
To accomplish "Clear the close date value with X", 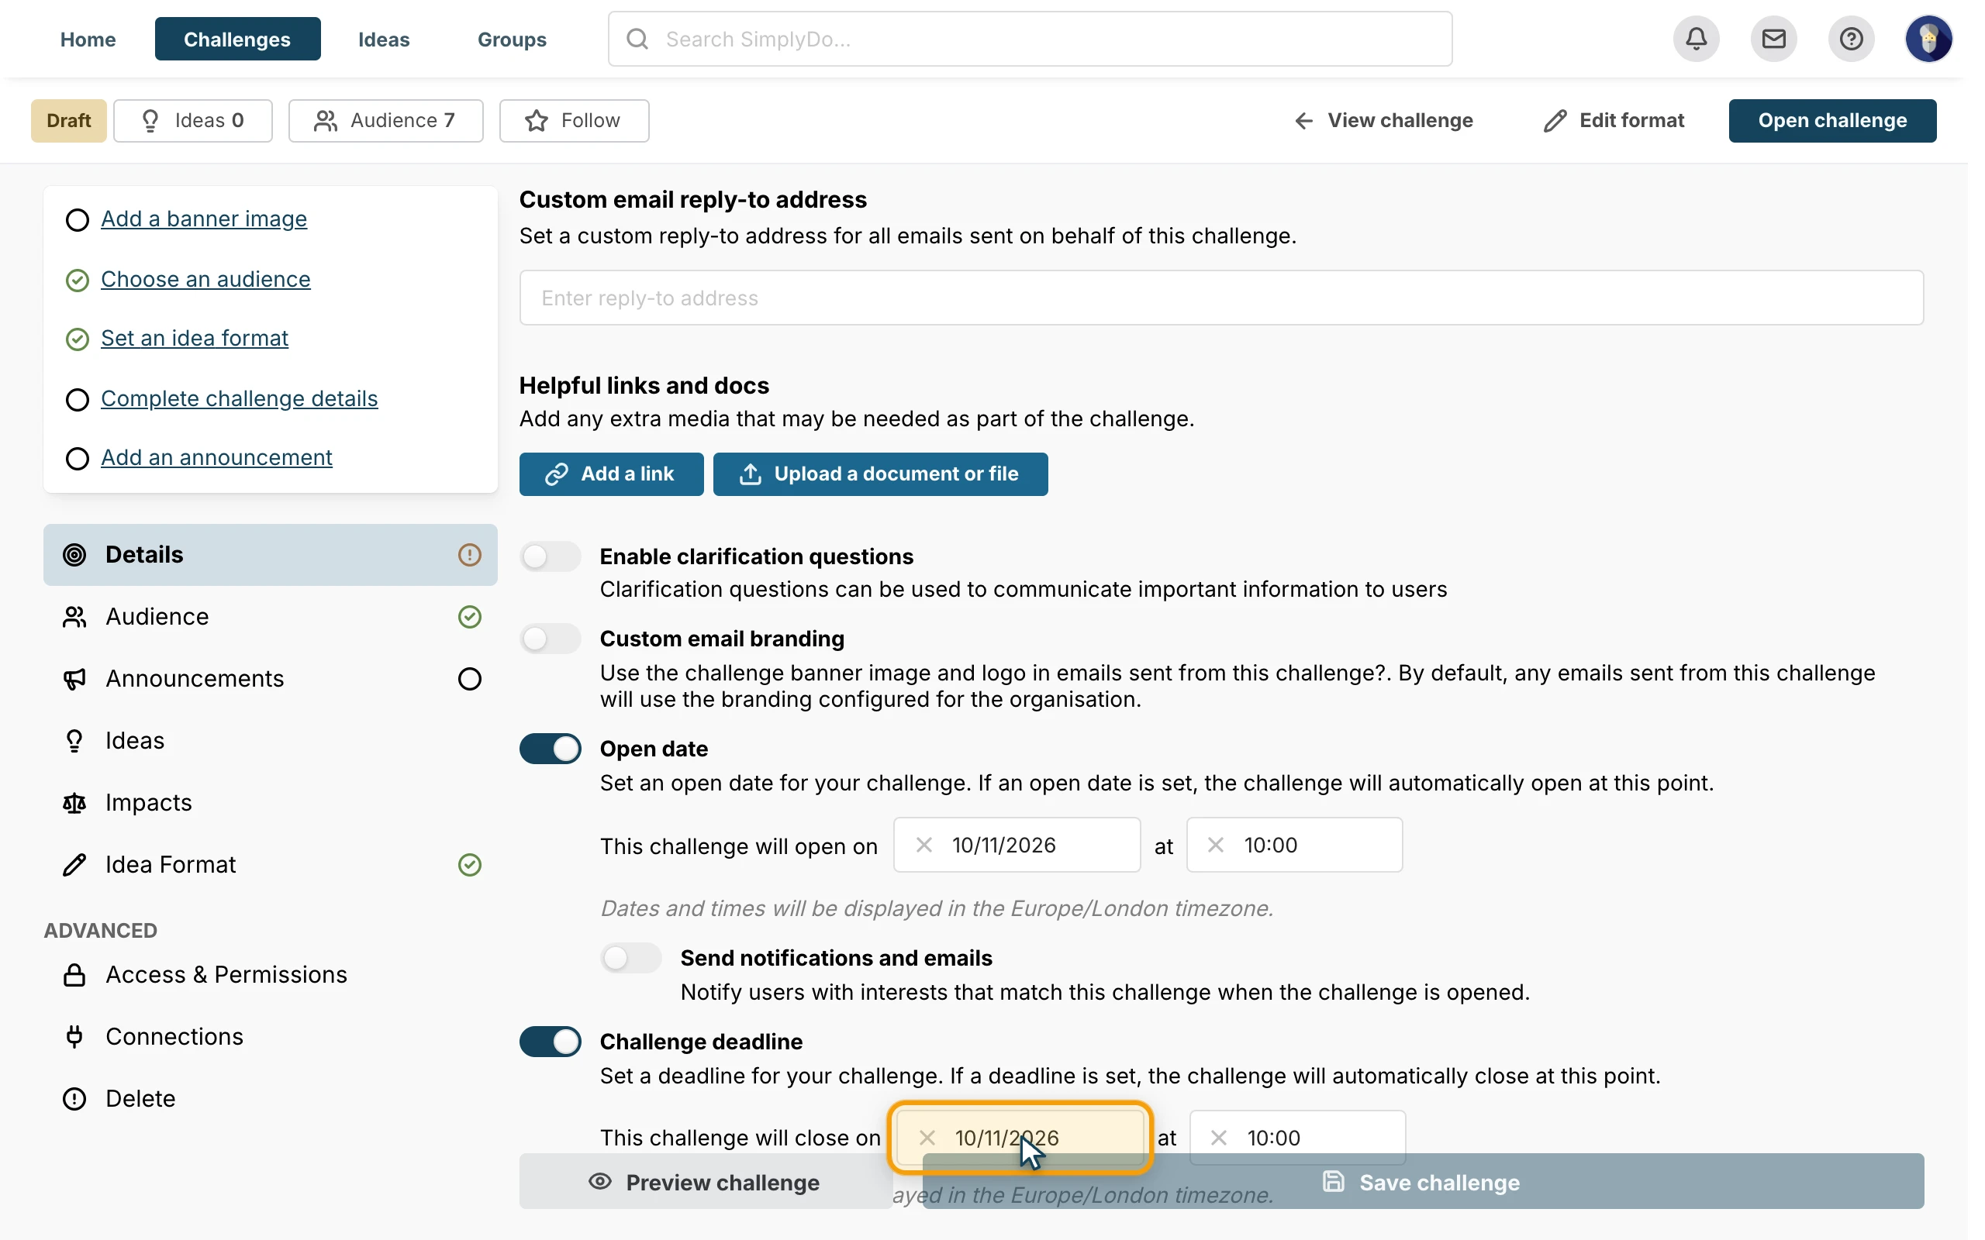I will coord(927,1138).
